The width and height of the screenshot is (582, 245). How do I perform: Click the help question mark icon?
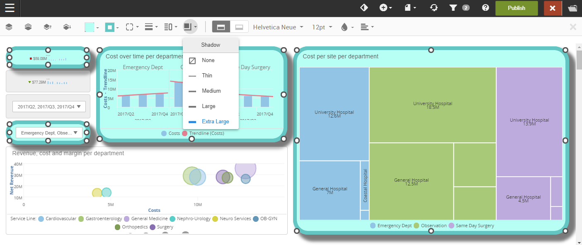pyautogui.click(x=485, y=8)
